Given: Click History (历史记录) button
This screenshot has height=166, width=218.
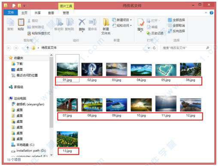Looking at the screenshot, I should point(155,33).
